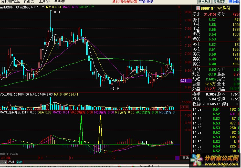Screen dimensions: 241x168
Task: Click the yellow MA10: 6.61 legend
Action: (54, 7)
